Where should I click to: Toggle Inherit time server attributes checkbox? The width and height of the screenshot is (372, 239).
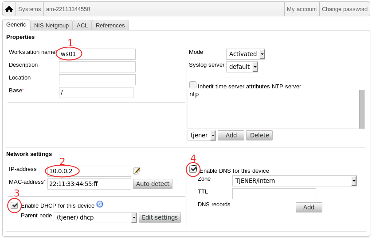[x=193, y=85]
